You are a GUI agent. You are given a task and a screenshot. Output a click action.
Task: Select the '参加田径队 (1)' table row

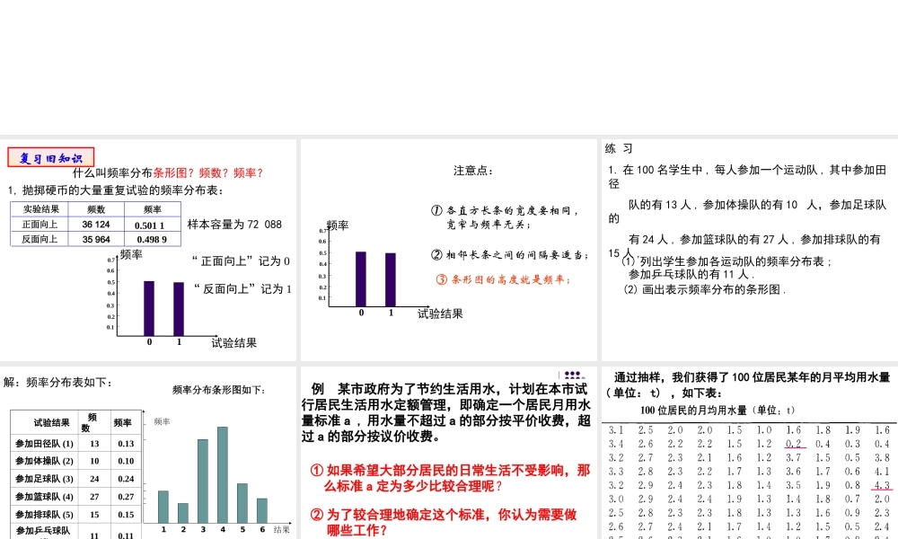pyautogui.click(x=75, y=444)
